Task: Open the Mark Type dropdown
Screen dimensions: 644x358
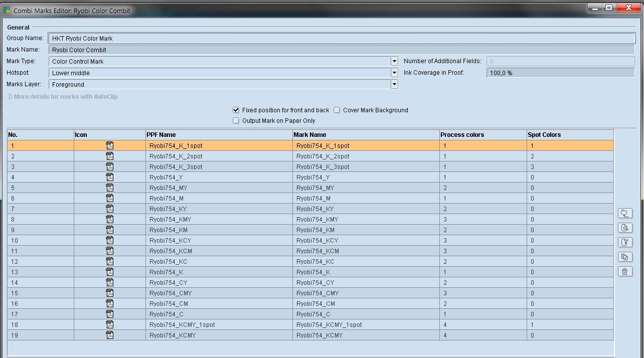Action: [394, 61]
